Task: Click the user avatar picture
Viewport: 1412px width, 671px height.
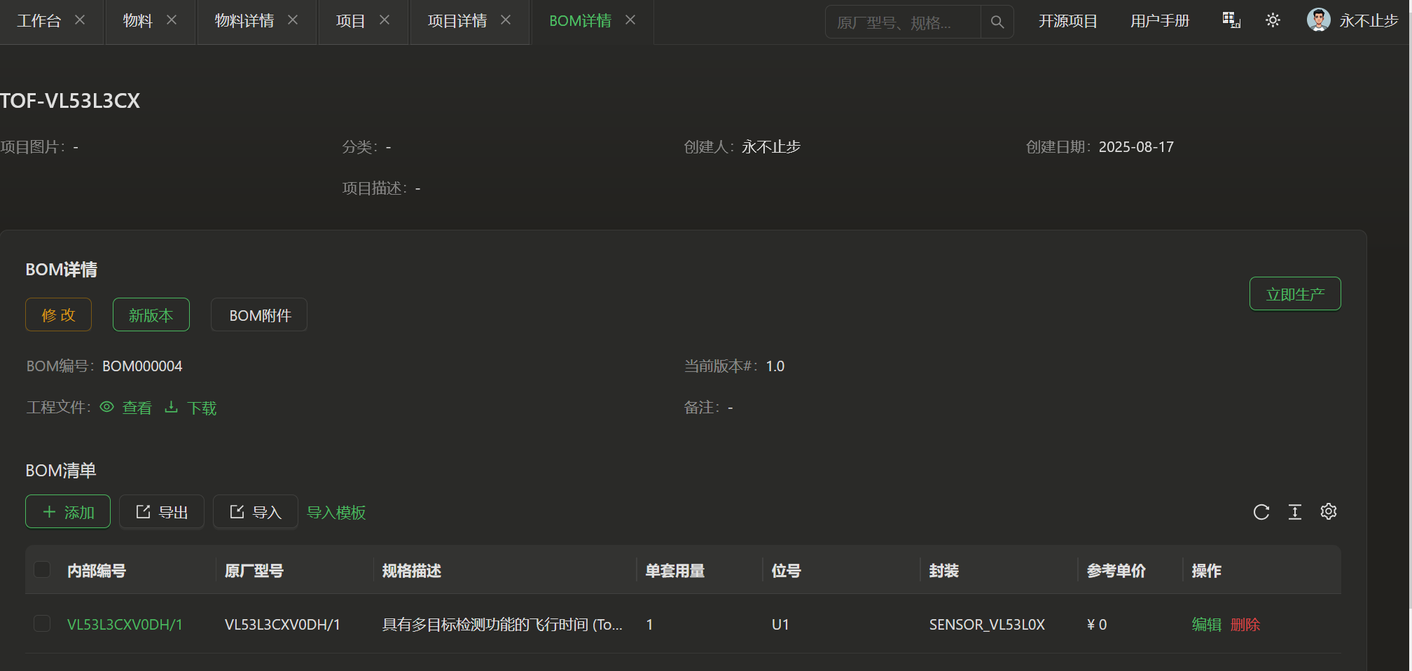Action: point(1318,20)
